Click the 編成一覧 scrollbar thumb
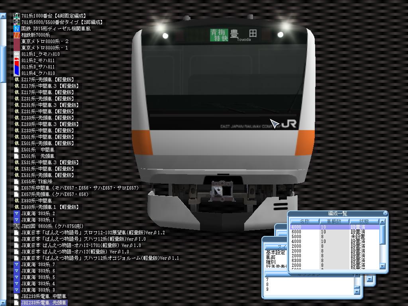This screenshot has width=408, height=306. click(x=382, y=235)
